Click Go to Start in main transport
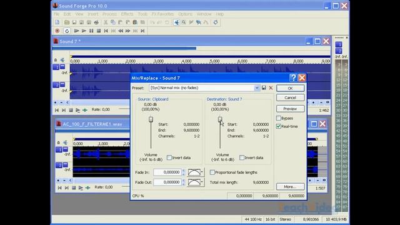This screenshot has width=400, height=225. 106,31
